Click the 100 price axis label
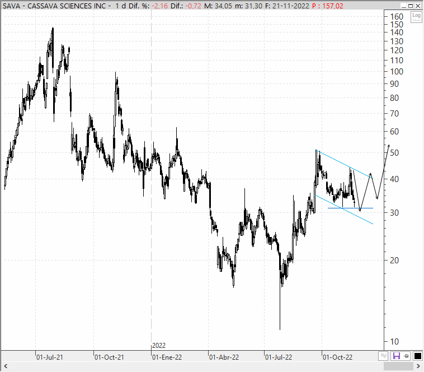This screenshot has height=372, width=424. 397,72
